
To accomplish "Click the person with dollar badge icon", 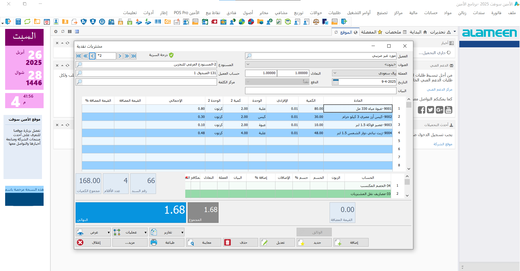I will (269, 22).
